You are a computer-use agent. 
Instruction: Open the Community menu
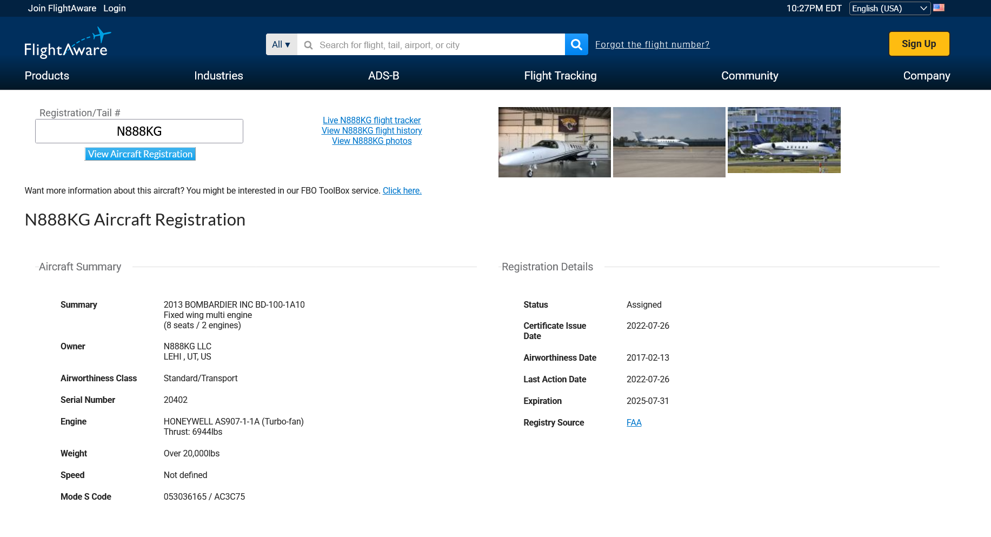750,76
